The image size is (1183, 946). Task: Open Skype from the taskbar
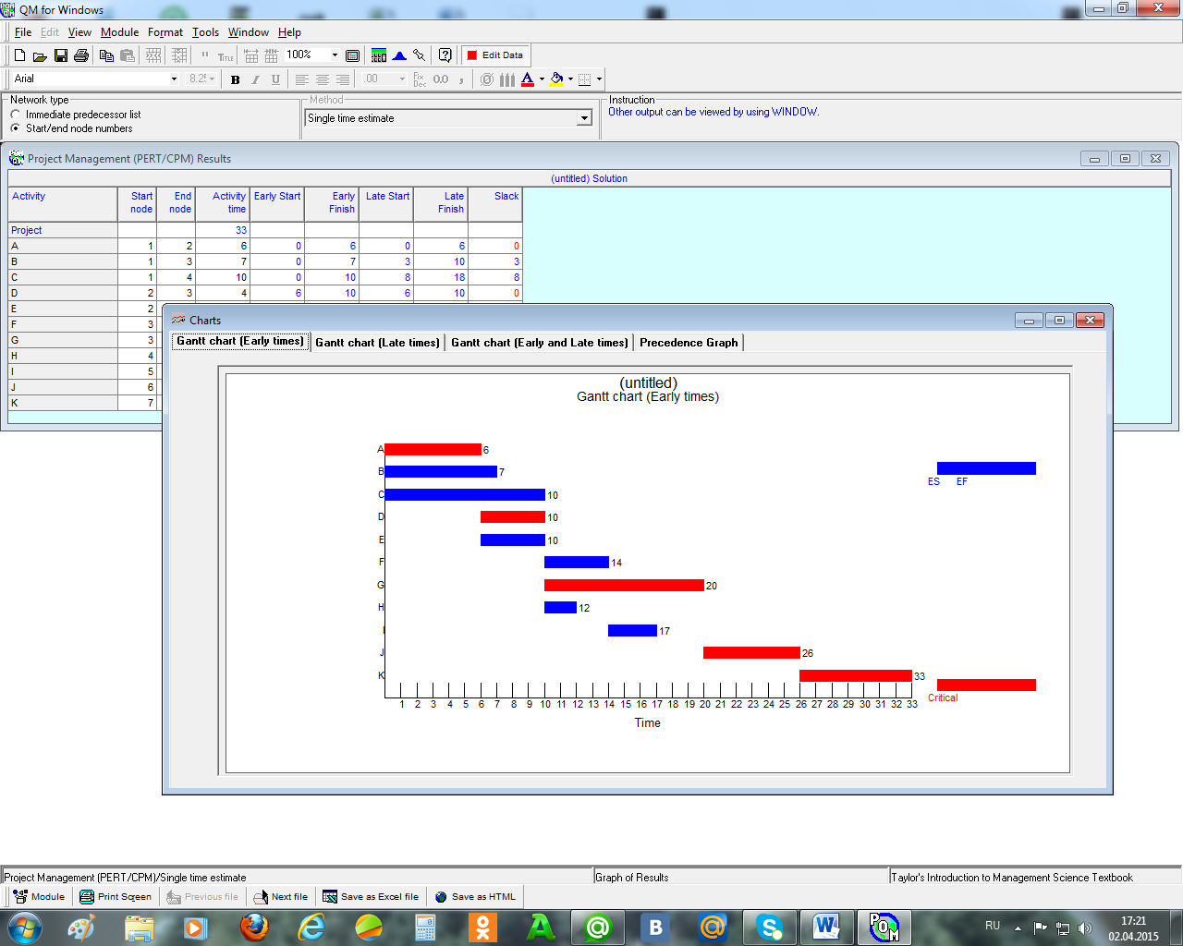pos(769,927)
